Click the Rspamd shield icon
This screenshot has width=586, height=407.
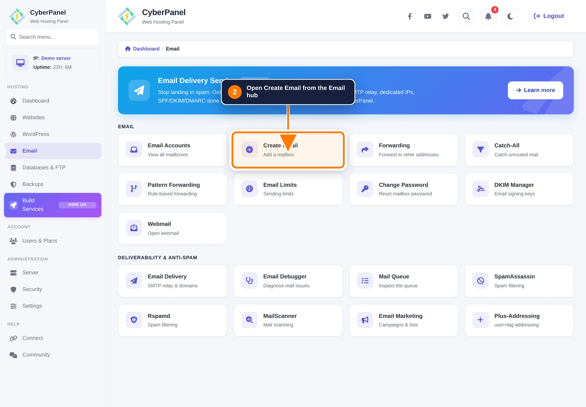[134, 320]
